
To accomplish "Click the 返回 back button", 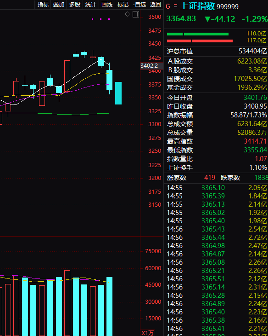I will coord(155,4).
